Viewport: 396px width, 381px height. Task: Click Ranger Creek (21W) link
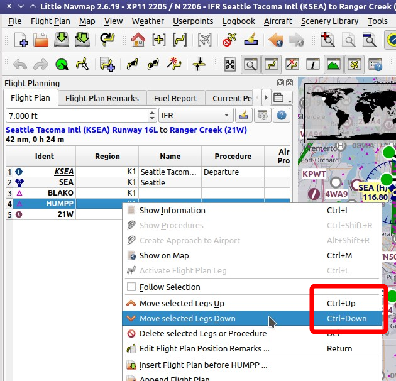pyautogui.click(x=208, y=130)
